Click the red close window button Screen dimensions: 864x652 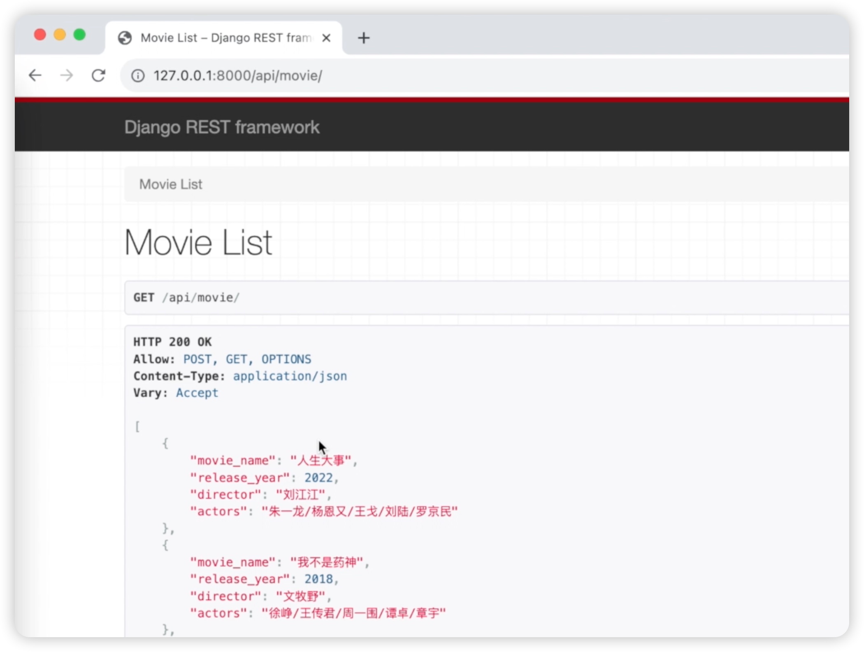point(40,35)
